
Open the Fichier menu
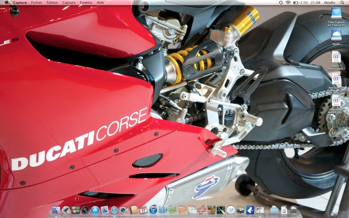coord(37,3)
